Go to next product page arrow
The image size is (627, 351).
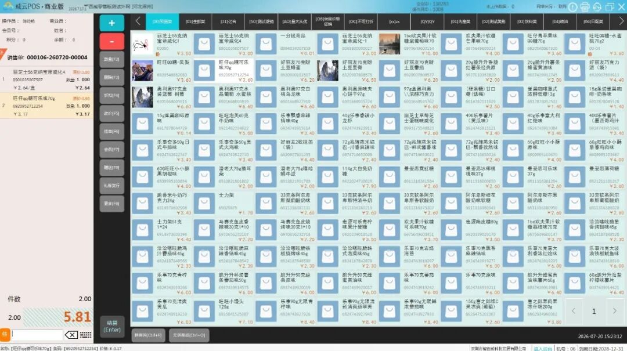pos(615,311)
